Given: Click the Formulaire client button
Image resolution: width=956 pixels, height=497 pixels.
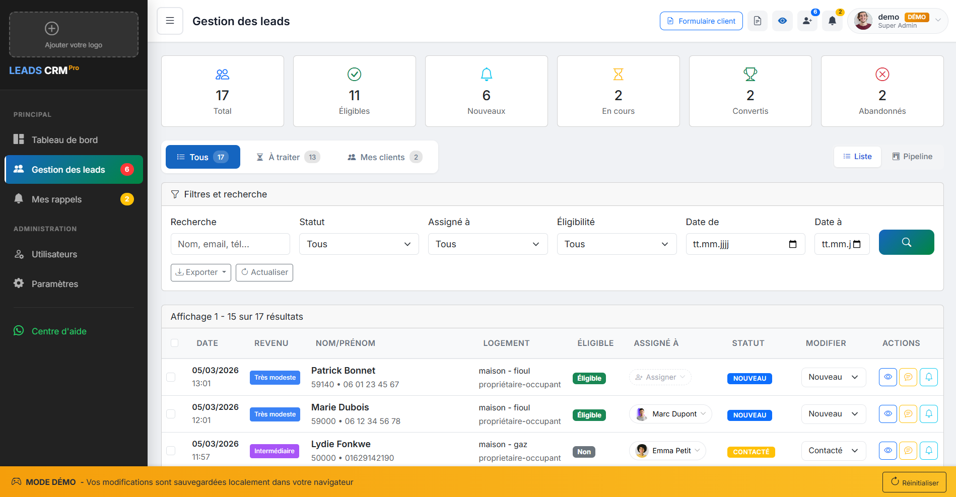Looking at the screenshot, I should coord(701,21).
